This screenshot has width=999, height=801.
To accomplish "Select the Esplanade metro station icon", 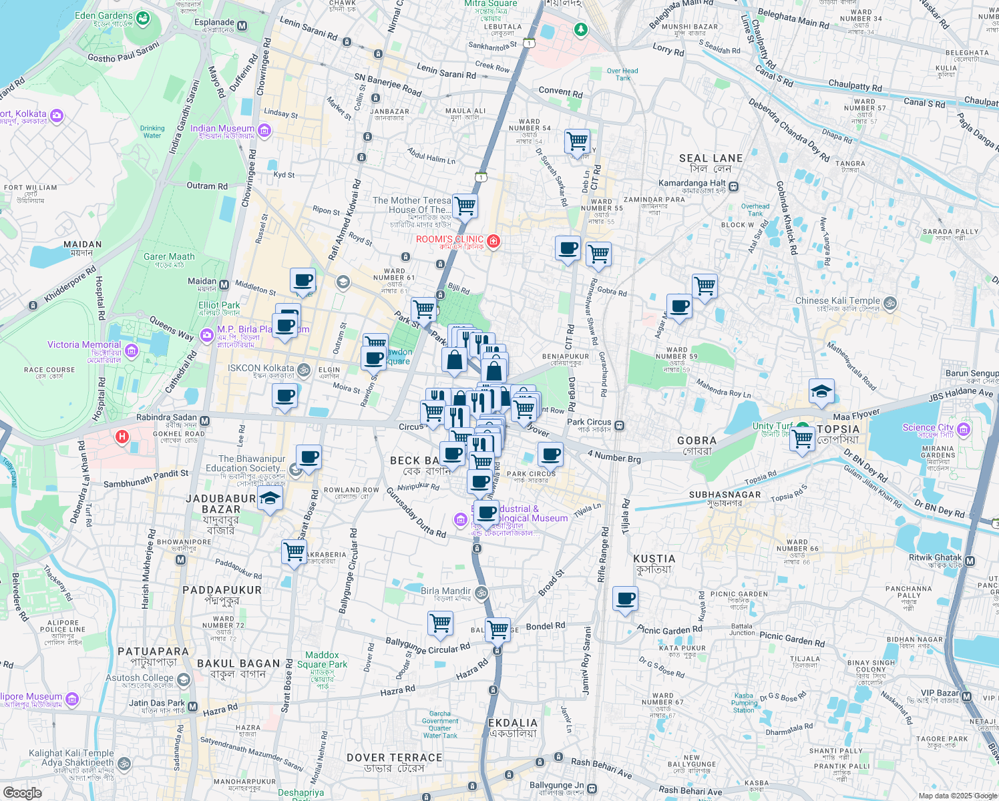I will (242, 26).
